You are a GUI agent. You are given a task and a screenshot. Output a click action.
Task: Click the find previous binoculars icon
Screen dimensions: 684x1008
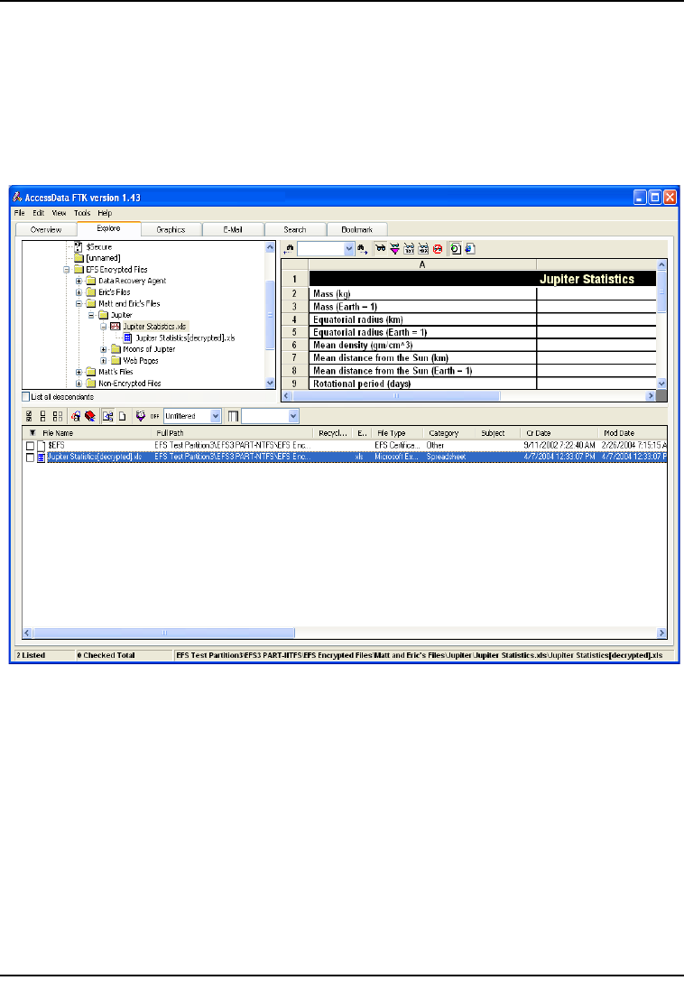(289, 249)
